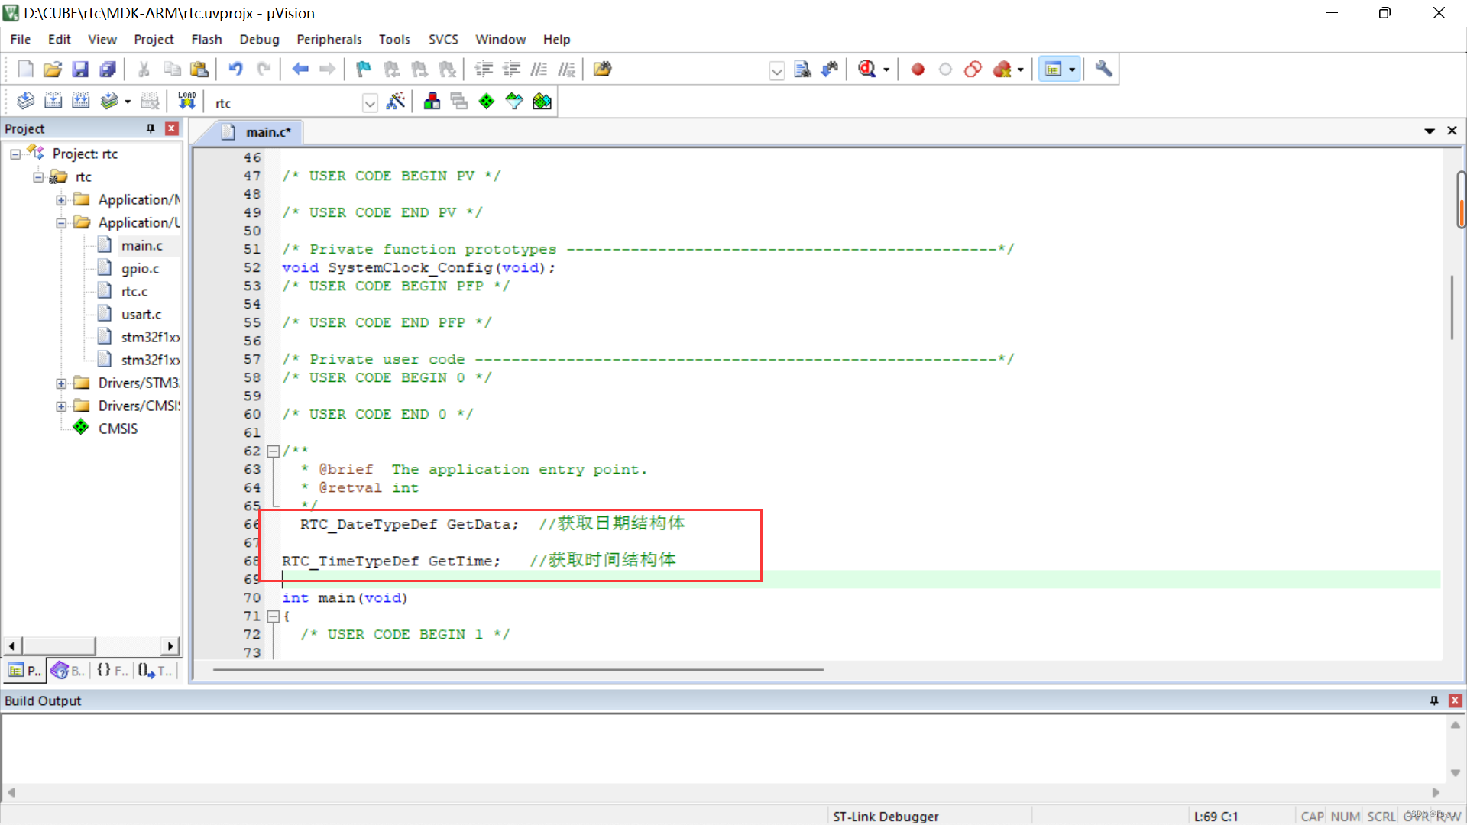This screenshot has width=1467, height=825.
Task: Open the find text combo box dropdown
Action: click(776, 71)
